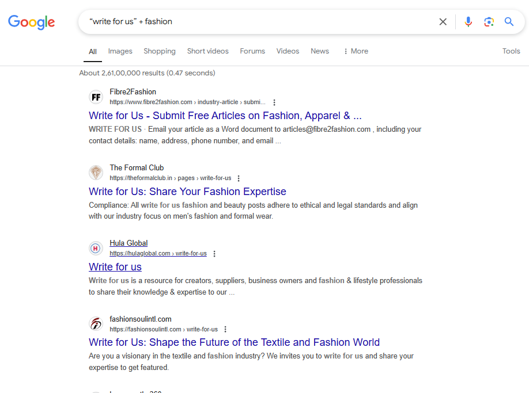Click the "About 2,61,00,000 results" count text
The image size is (529, 393).
[x=147, y=73]
